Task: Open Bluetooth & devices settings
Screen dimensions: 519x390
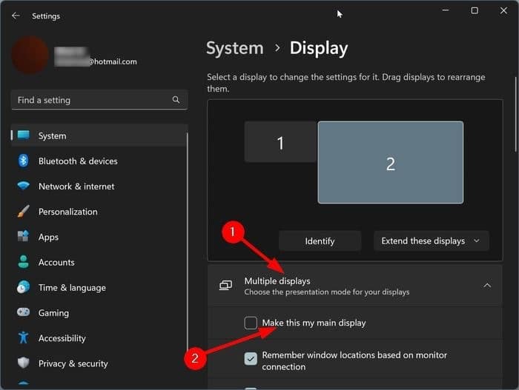Action: click(99, 161)
